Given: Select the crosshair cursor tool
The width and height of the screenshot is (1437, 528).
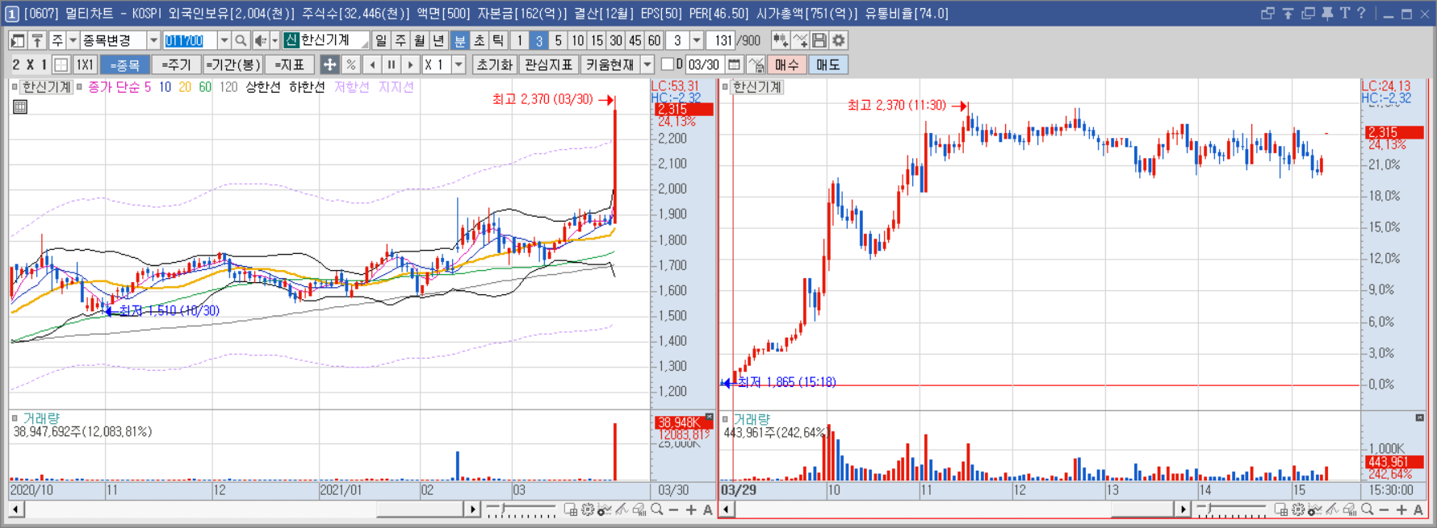Looking at the screenshot, I should (x=329, y=64).
